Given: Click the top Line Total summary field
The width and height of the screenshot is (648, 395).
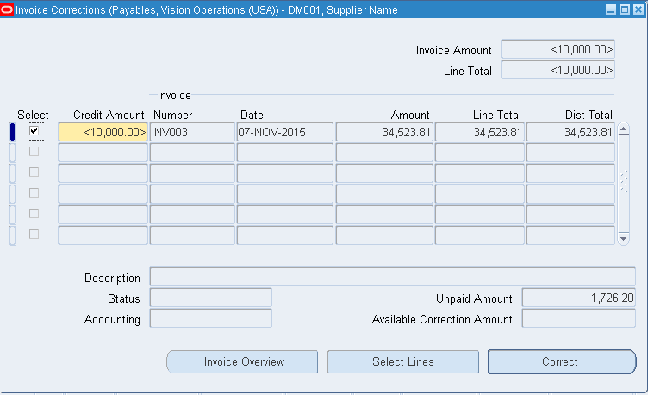Looking at the screenshot, I should coord(558,71).
